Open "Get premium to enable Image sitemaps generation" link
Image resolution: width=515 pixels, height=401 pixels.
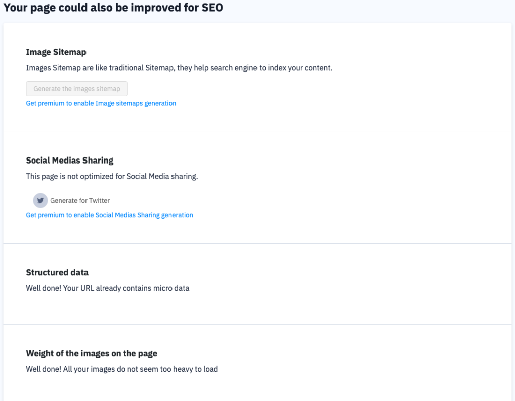[101, 103]
